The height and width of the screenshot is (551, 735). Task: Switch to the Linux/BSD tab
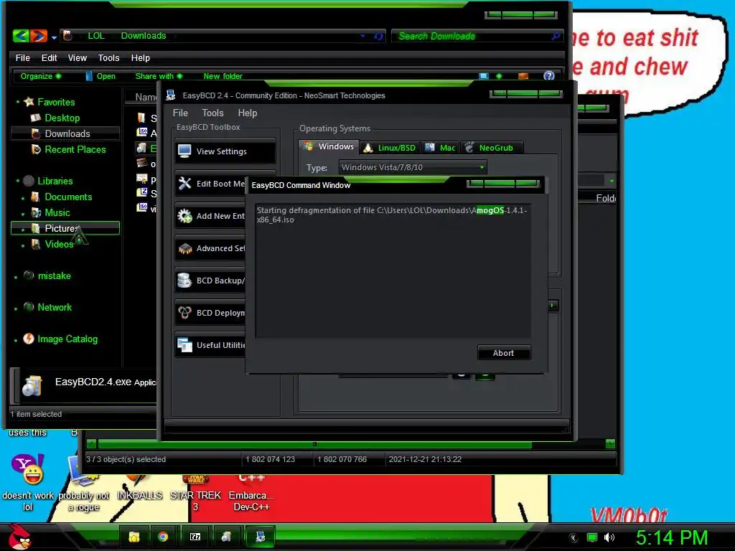tap(390, 148)
